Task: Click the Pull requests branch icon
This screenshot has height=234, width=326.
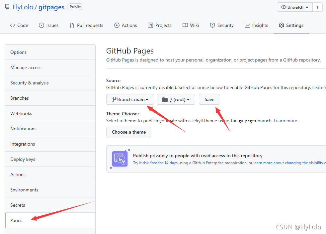Action: point(72,25)
